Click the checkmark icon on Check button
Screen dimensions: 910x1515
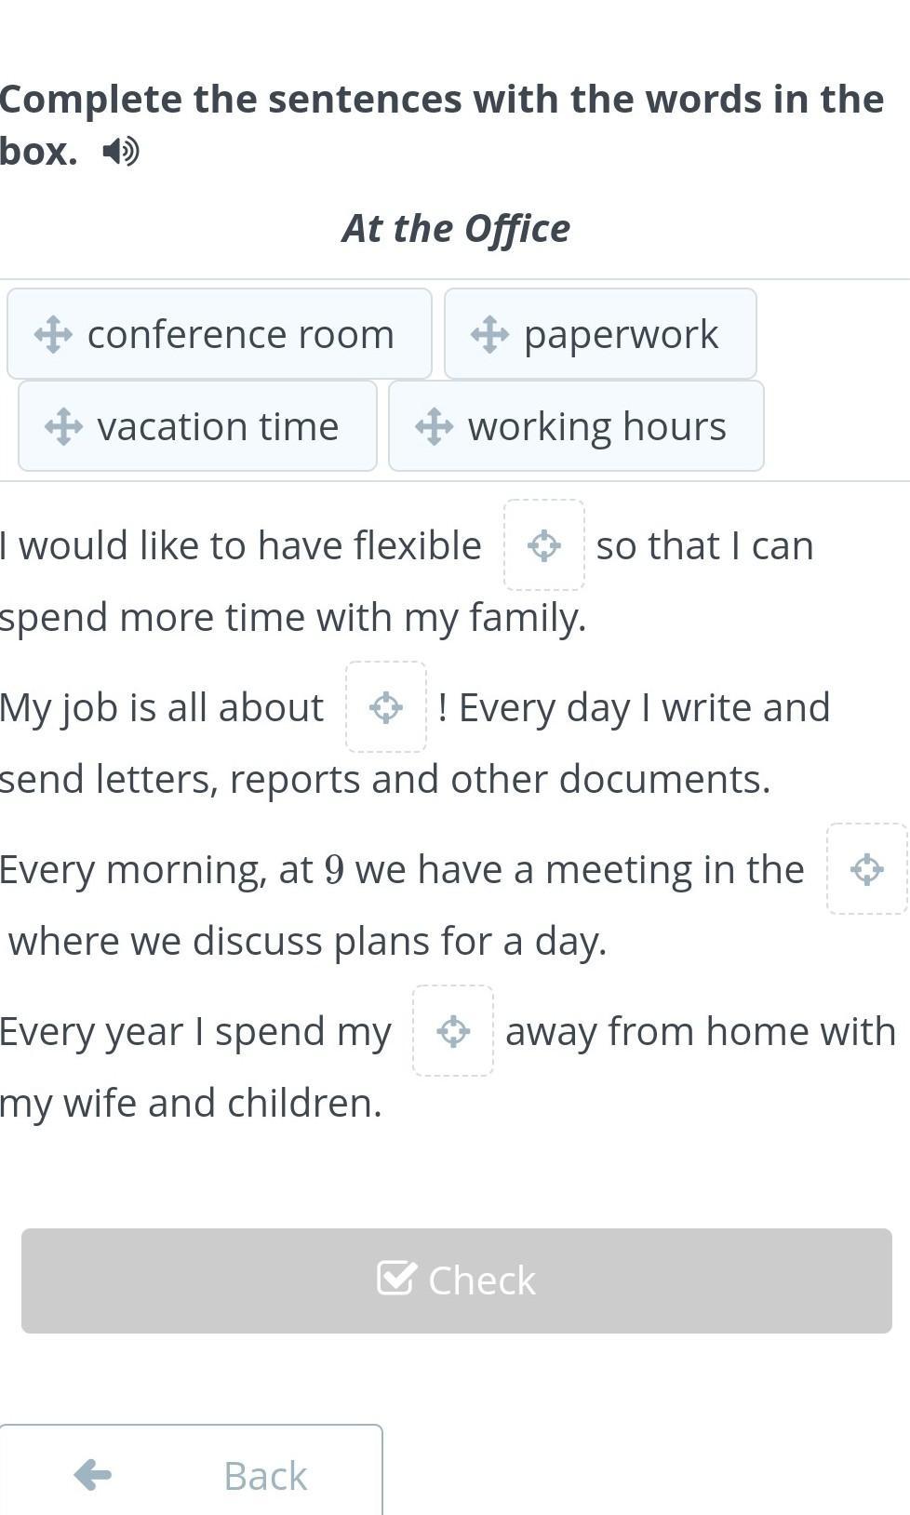coord(396,1279)
